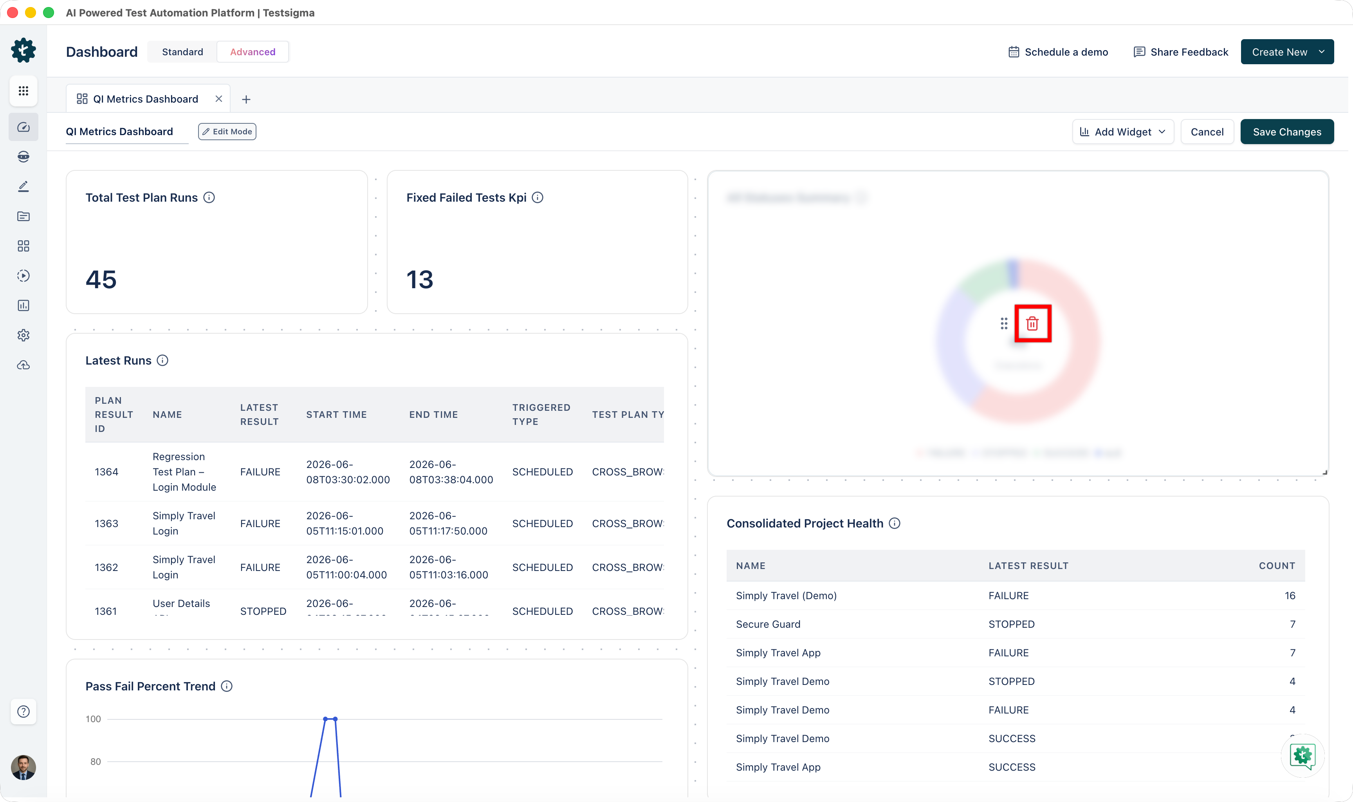Click the Save Changes button
Screen dimensions: 1353x802
pos(1287,132)
